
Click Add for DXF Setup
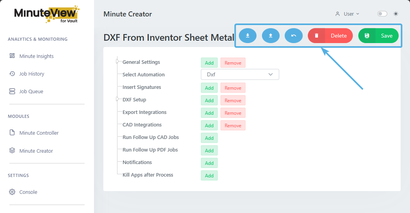tap(209, 100)
